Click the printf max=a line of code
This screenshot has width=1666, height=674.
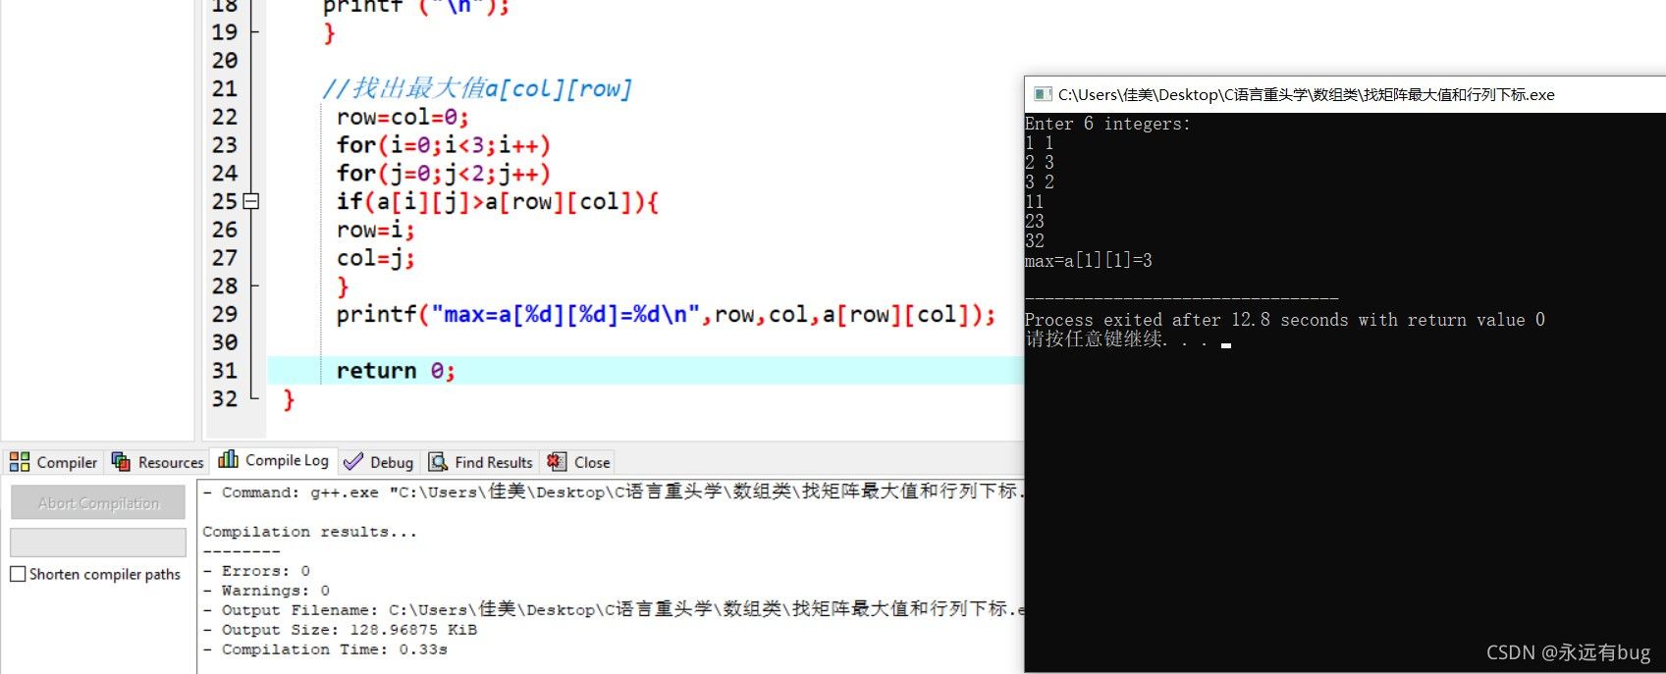[666, 315]
